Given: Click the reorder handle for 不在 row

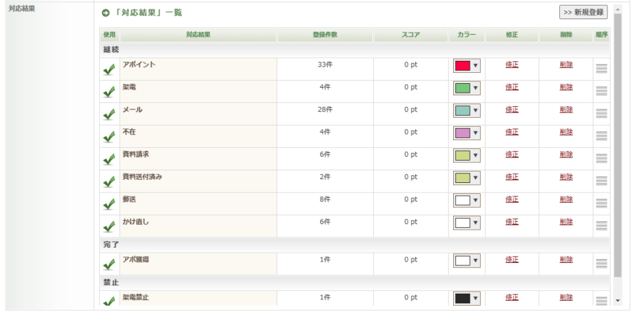Looking at the screenshot, I should pyautogui.click(x=601, y=136).
